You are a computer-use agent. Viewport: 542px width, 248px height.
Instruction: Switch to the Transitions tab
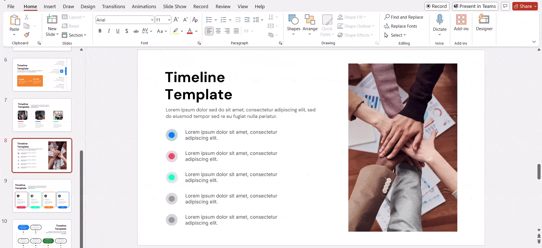113,6
